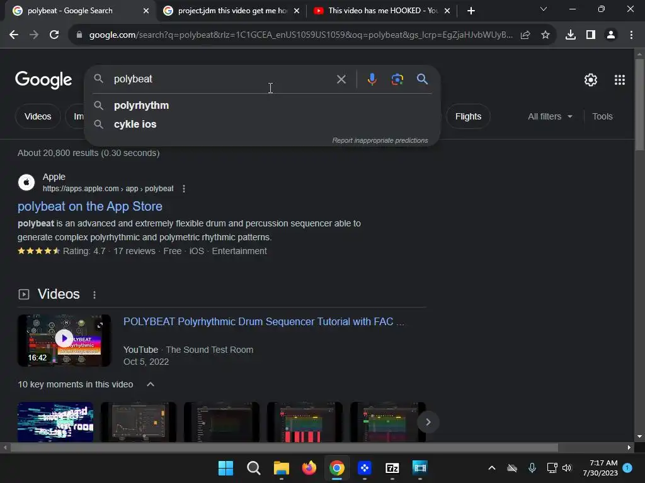The image size is (645, 483).
Task: Show hidden system tray icons
Action: 492,468
